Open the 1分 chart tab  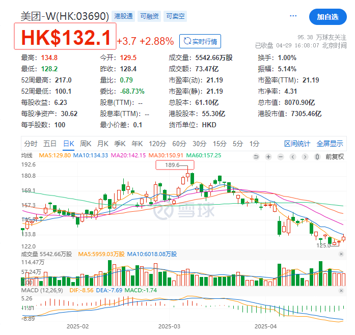(254, 144)
